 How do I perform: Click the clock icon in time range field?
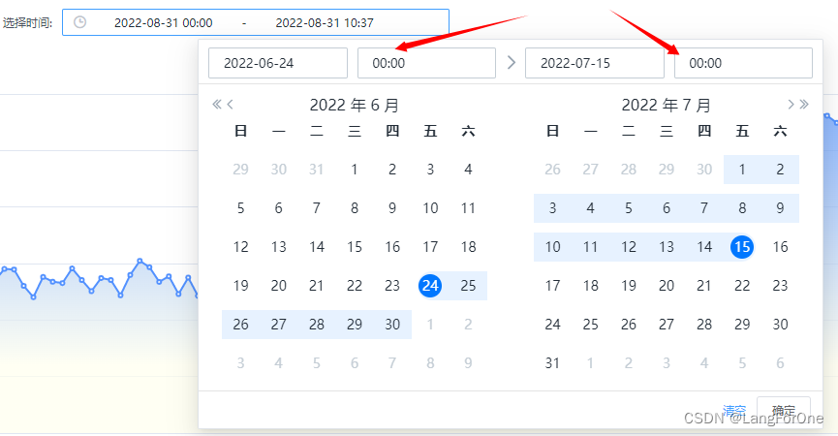coord(79,22)
